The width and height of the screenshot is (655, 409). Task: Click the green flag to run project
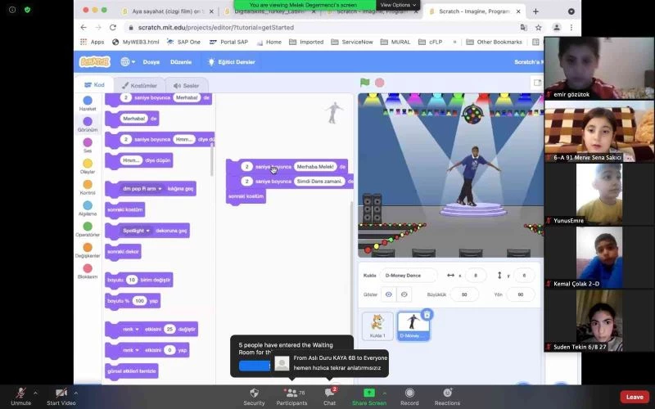[x=365, y=83]
